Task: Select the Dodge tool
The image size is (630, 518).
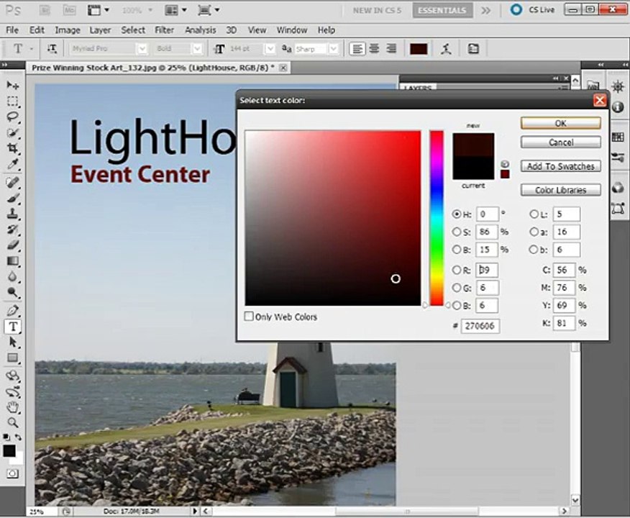Action: point(13,293)
